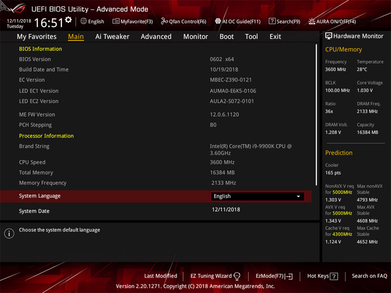Click the globe language icon
The width and height of the screenshot is (391, 293).
[x=84, y=21]
